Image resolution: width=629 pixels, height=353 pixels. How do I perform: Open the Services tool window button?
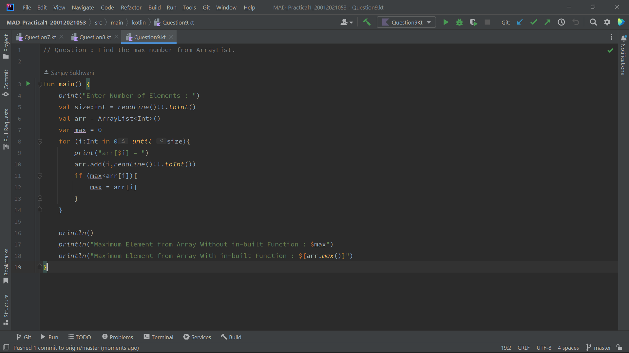(197, 337)
